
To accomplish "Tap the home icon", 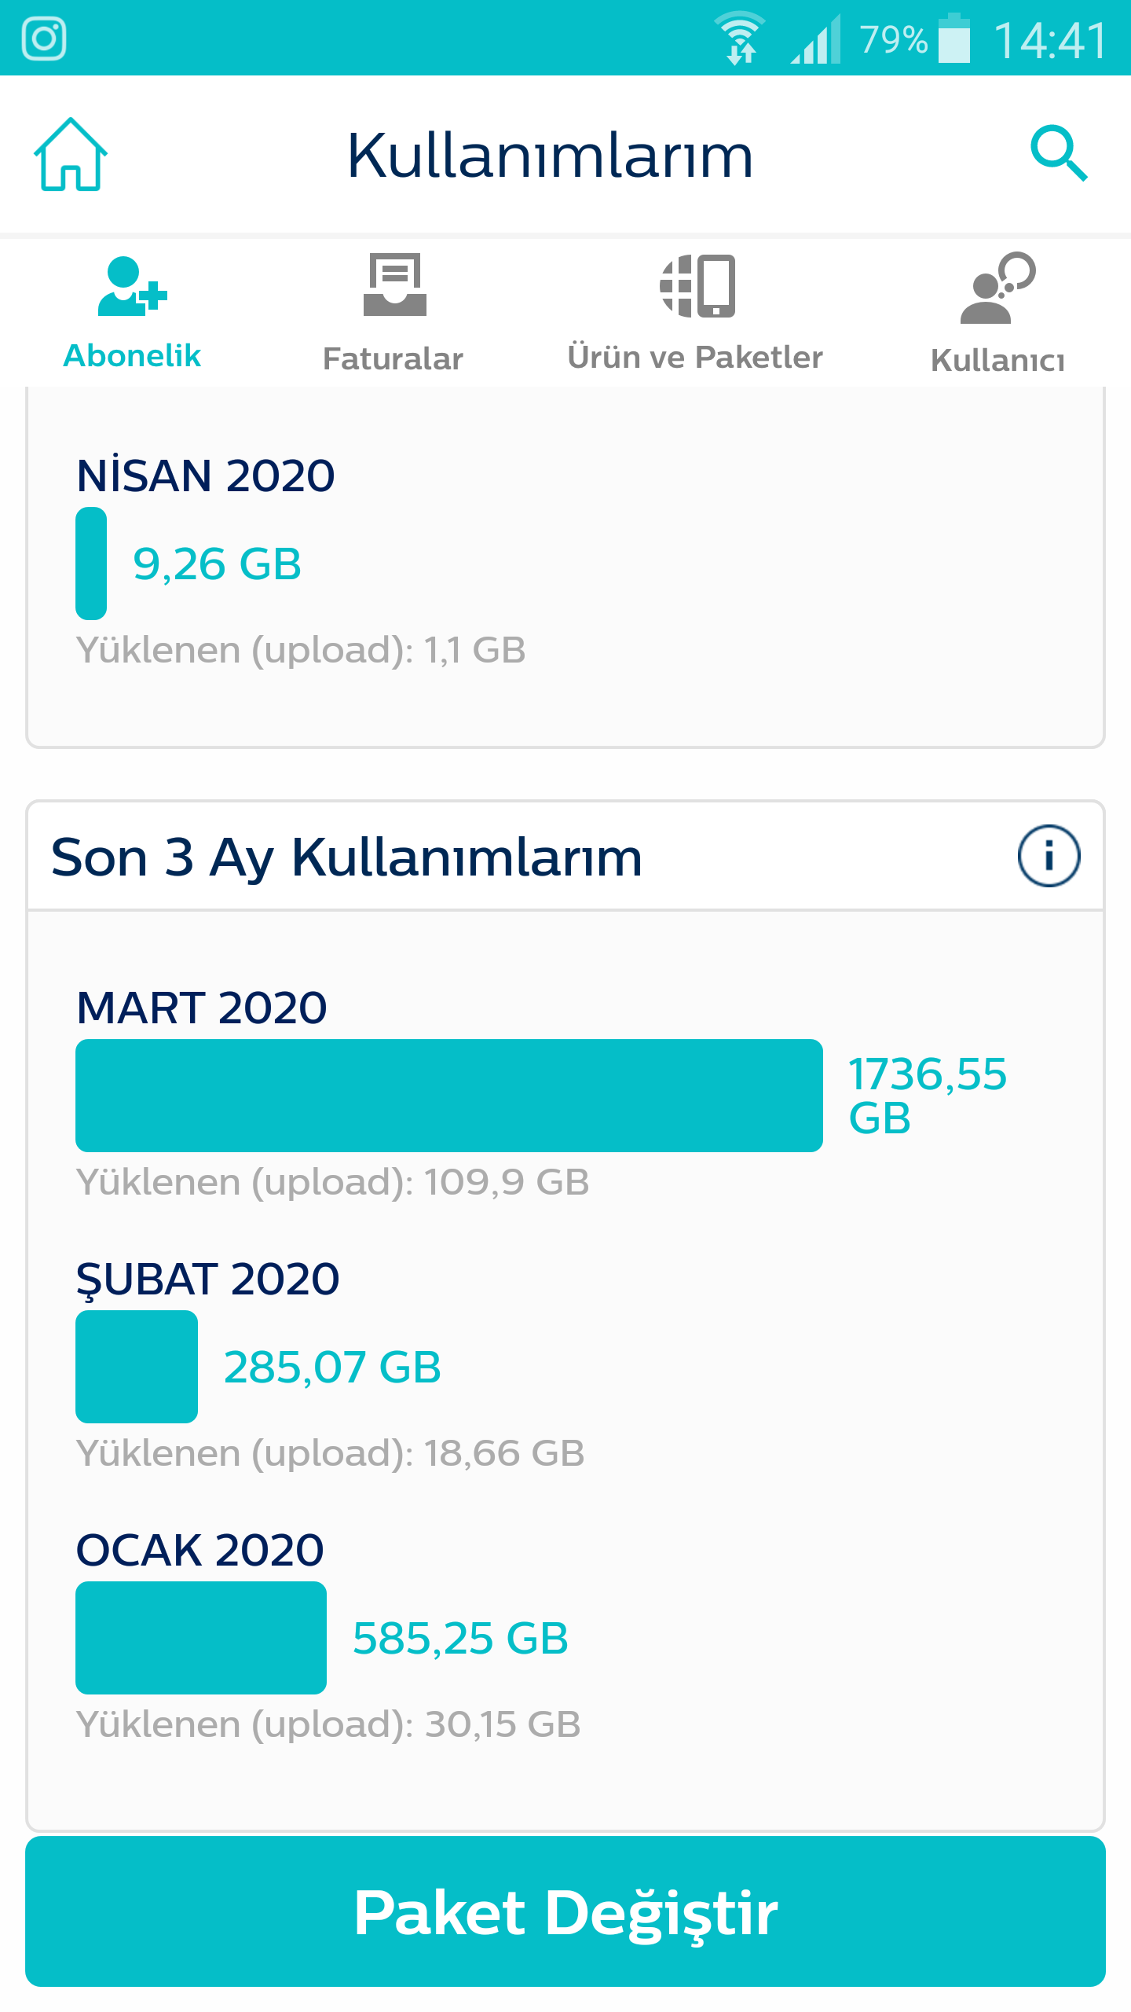I will pos(71,155).
